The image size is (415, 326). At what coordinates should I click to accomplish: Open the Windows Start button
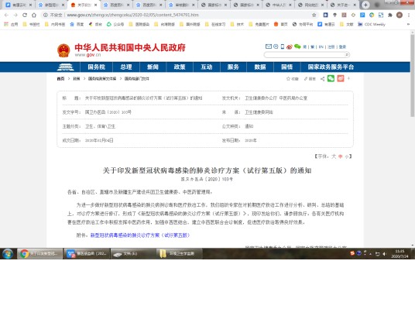tap(8, 254)
